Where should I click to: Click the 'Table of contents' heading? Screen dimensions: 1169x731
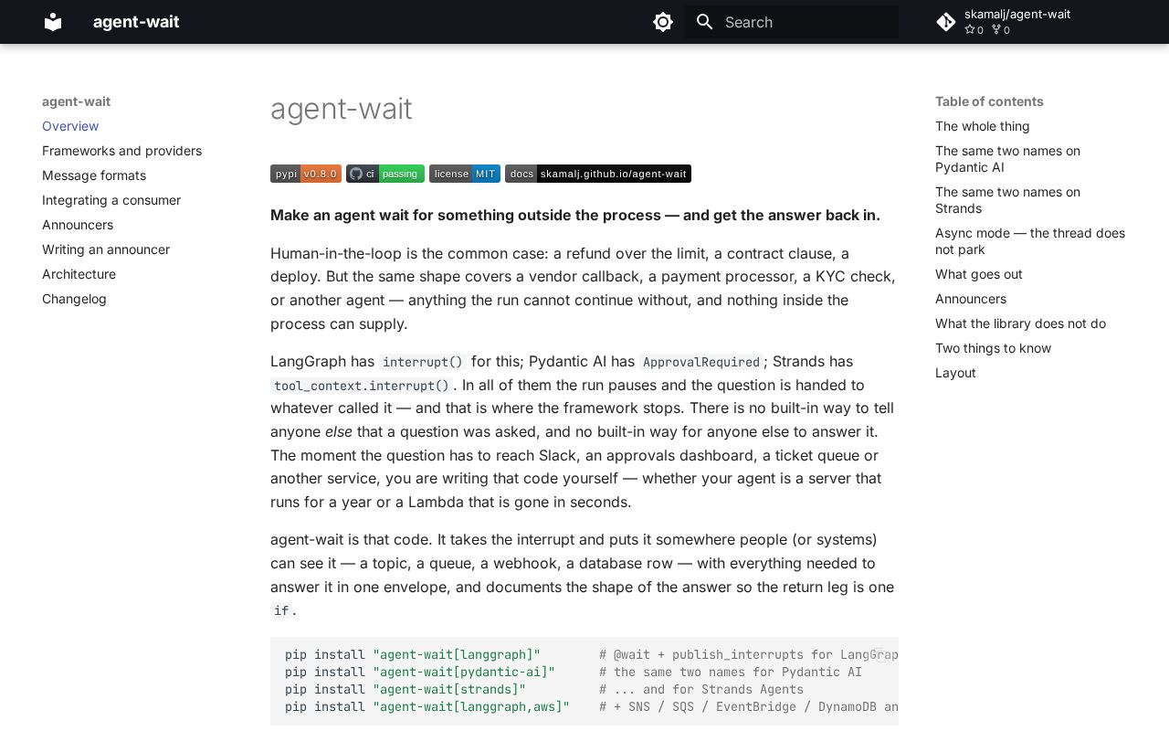[989, 101]
